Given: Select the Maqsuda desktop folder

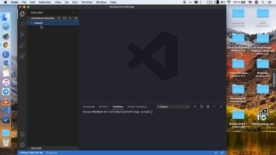Looking at the screenshot, I should (x=263, y=68).
